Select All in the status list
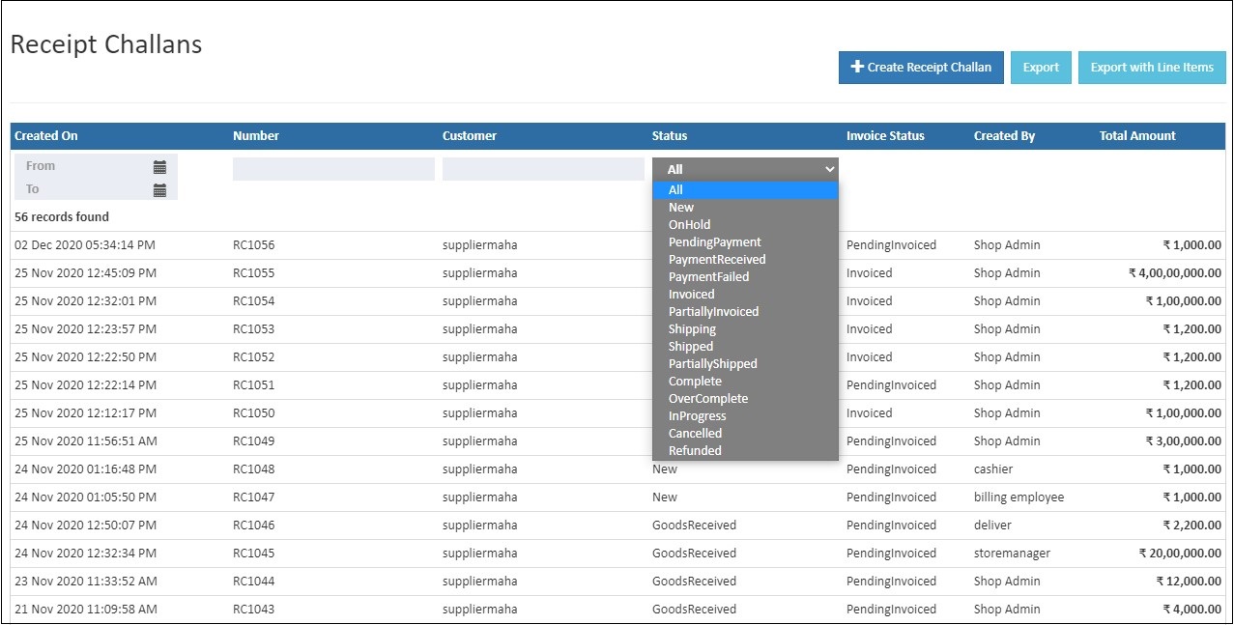Viewport: 1234px width, 625px height. [x=745, y=190]
